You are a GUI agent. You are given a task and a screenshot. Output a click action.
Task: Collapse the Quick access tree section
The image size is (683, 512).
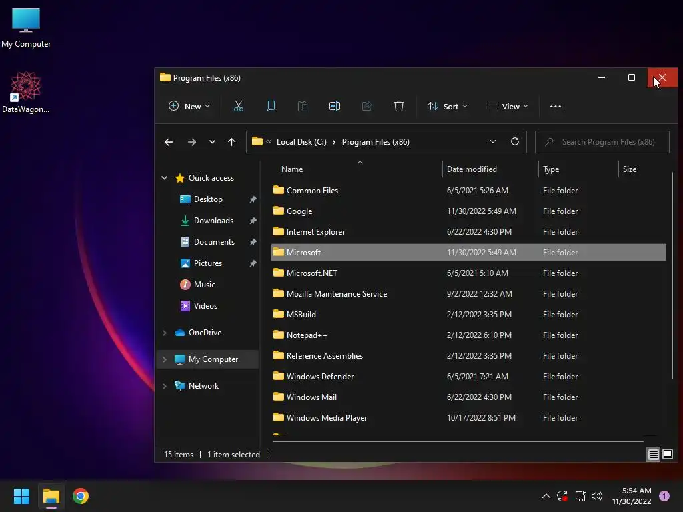tap(165, 177)
